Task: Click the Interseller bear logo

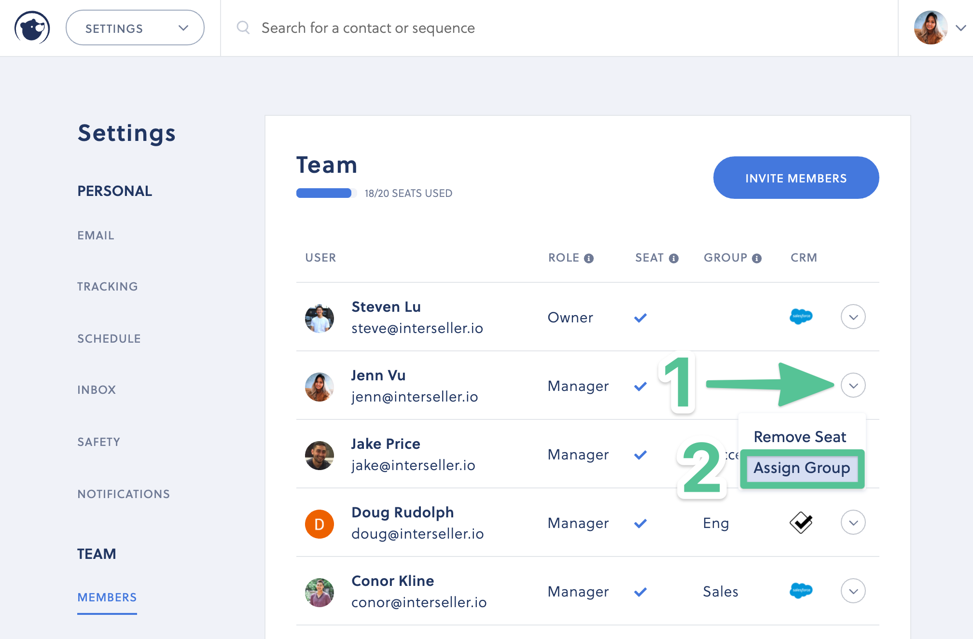Action: [32, 28]
